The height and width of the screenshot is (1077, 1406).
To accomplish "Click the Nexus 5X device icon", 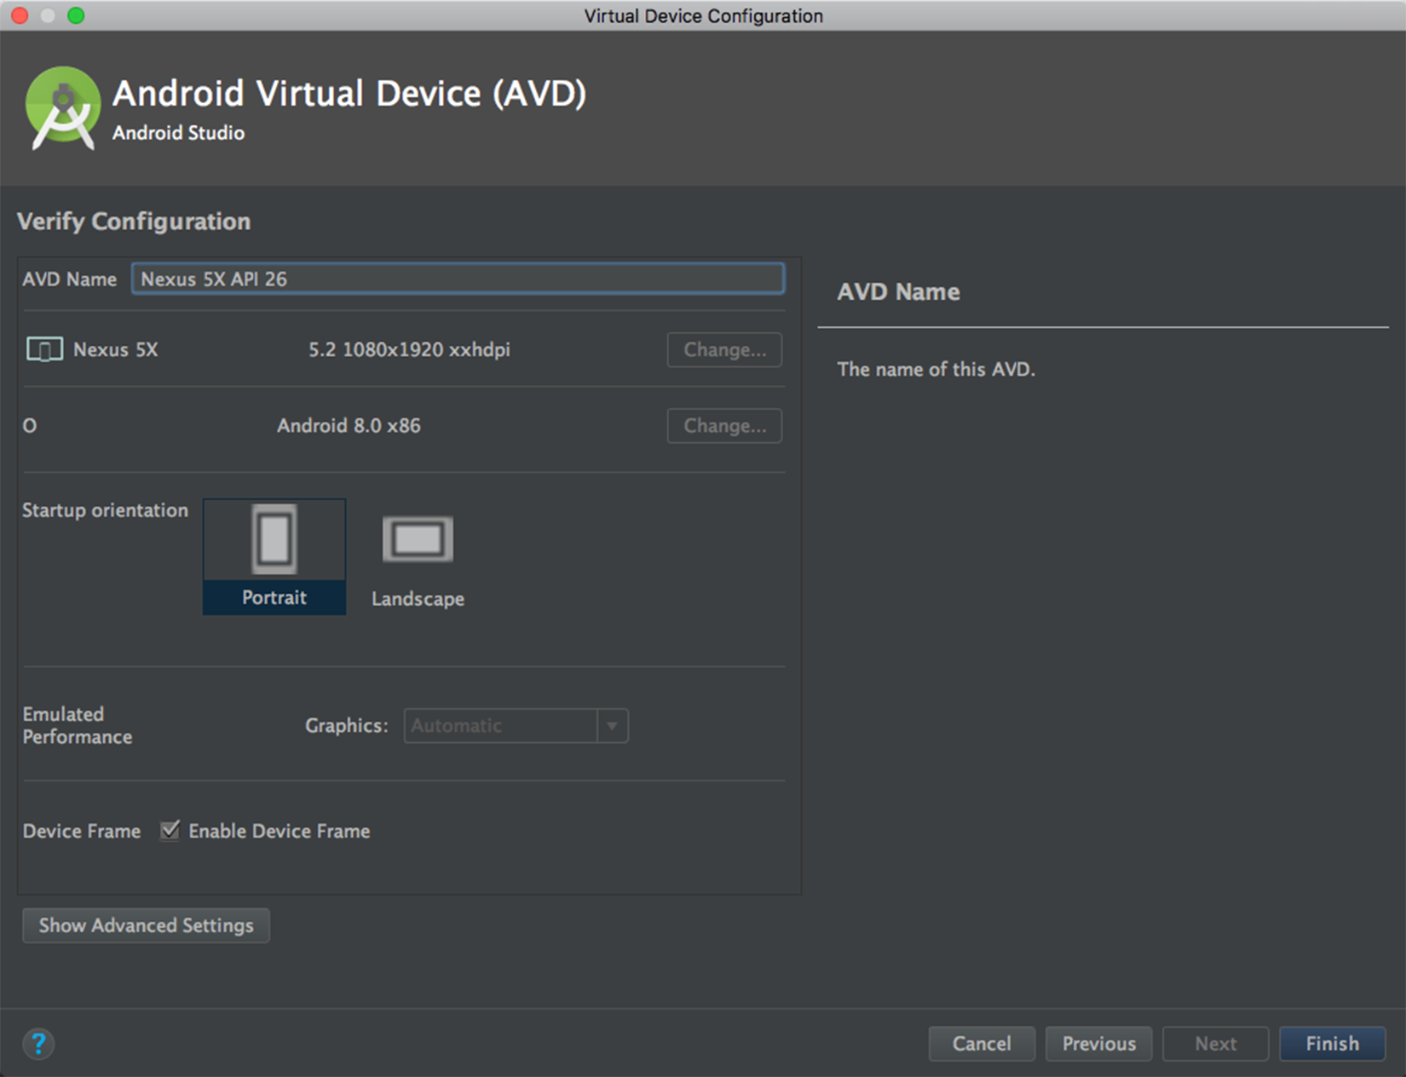I will 44,349.
